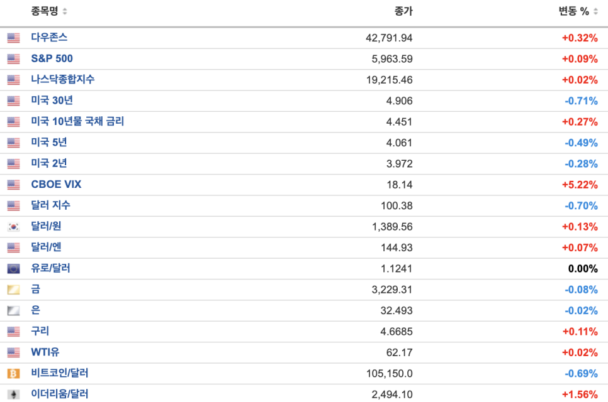Open the 달러 지수 link
Viewport: 608px width, 402px height.
(51, 205)
